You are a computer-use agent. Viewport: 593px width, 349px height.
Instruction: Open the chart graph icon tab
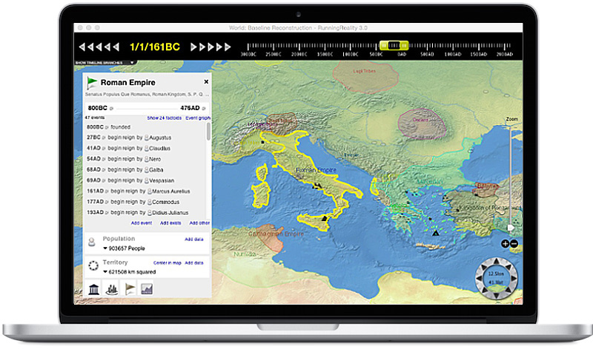point(147,289)
